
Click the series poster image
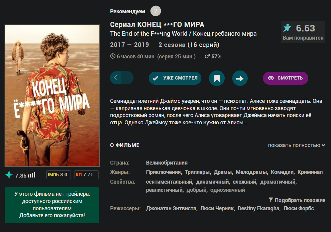click(x=52, y=96)
